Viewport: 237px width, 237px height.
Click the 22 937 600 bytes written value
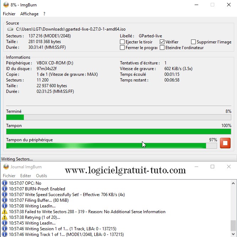[x=52, y=86]
